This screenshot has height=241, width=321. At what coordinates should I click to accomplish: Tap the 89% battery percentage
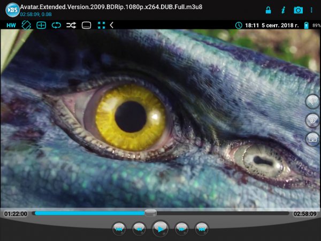pos(317,25)
